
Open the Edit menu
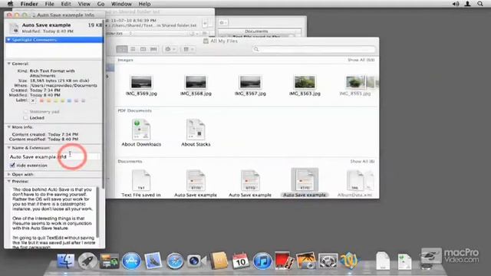click(x=66, y=4)
